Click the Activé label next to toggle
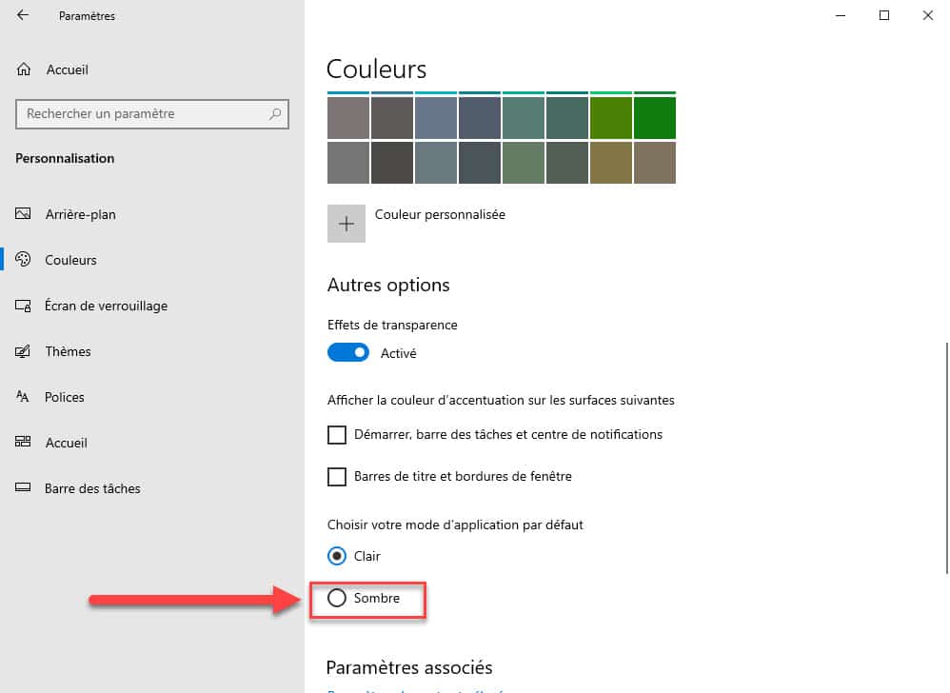 pos(398,353)
